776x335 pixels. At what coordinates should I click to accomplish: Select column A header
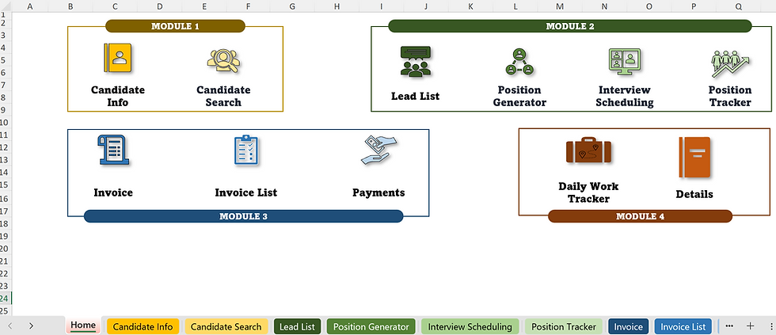[30, 6]
